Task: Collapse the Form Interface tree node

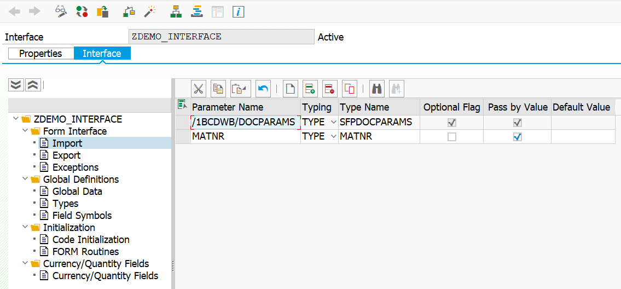Action: [25, 131]
